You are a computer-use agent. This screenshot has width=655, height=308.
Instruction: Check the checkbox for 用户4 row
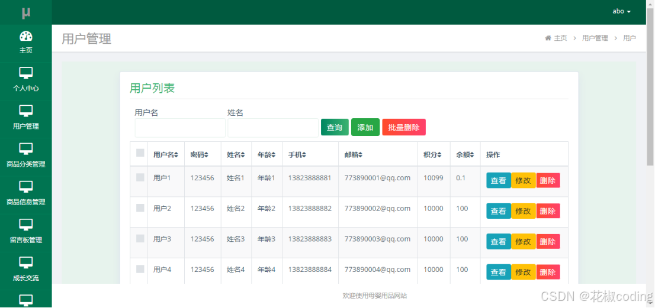(140, 269)
